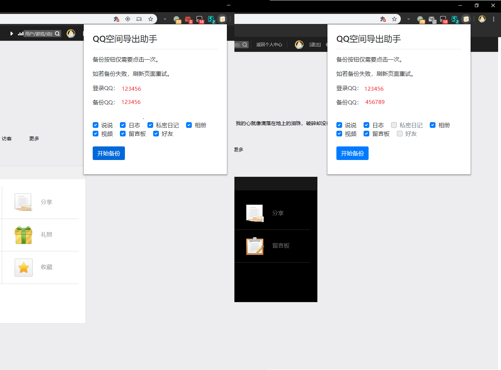Click disabled 私密日记 checkbox in right popup

(x=394, y=125)
